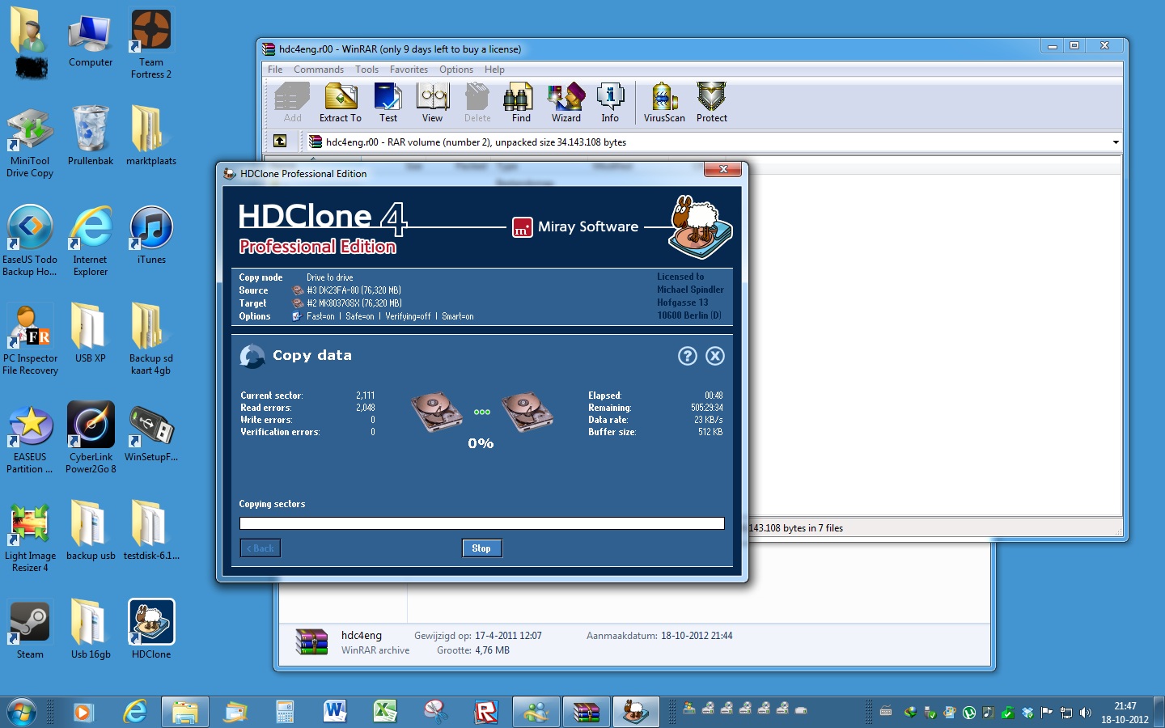Screen dimensions: 1165x728
Task: Click the Copying sectors progress bar
Action: pos(481,523)
